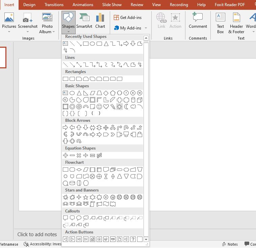Click the SmartArt icon in the ribbon
The width and height of the screenshot is (256, 248).
[84, 21]
